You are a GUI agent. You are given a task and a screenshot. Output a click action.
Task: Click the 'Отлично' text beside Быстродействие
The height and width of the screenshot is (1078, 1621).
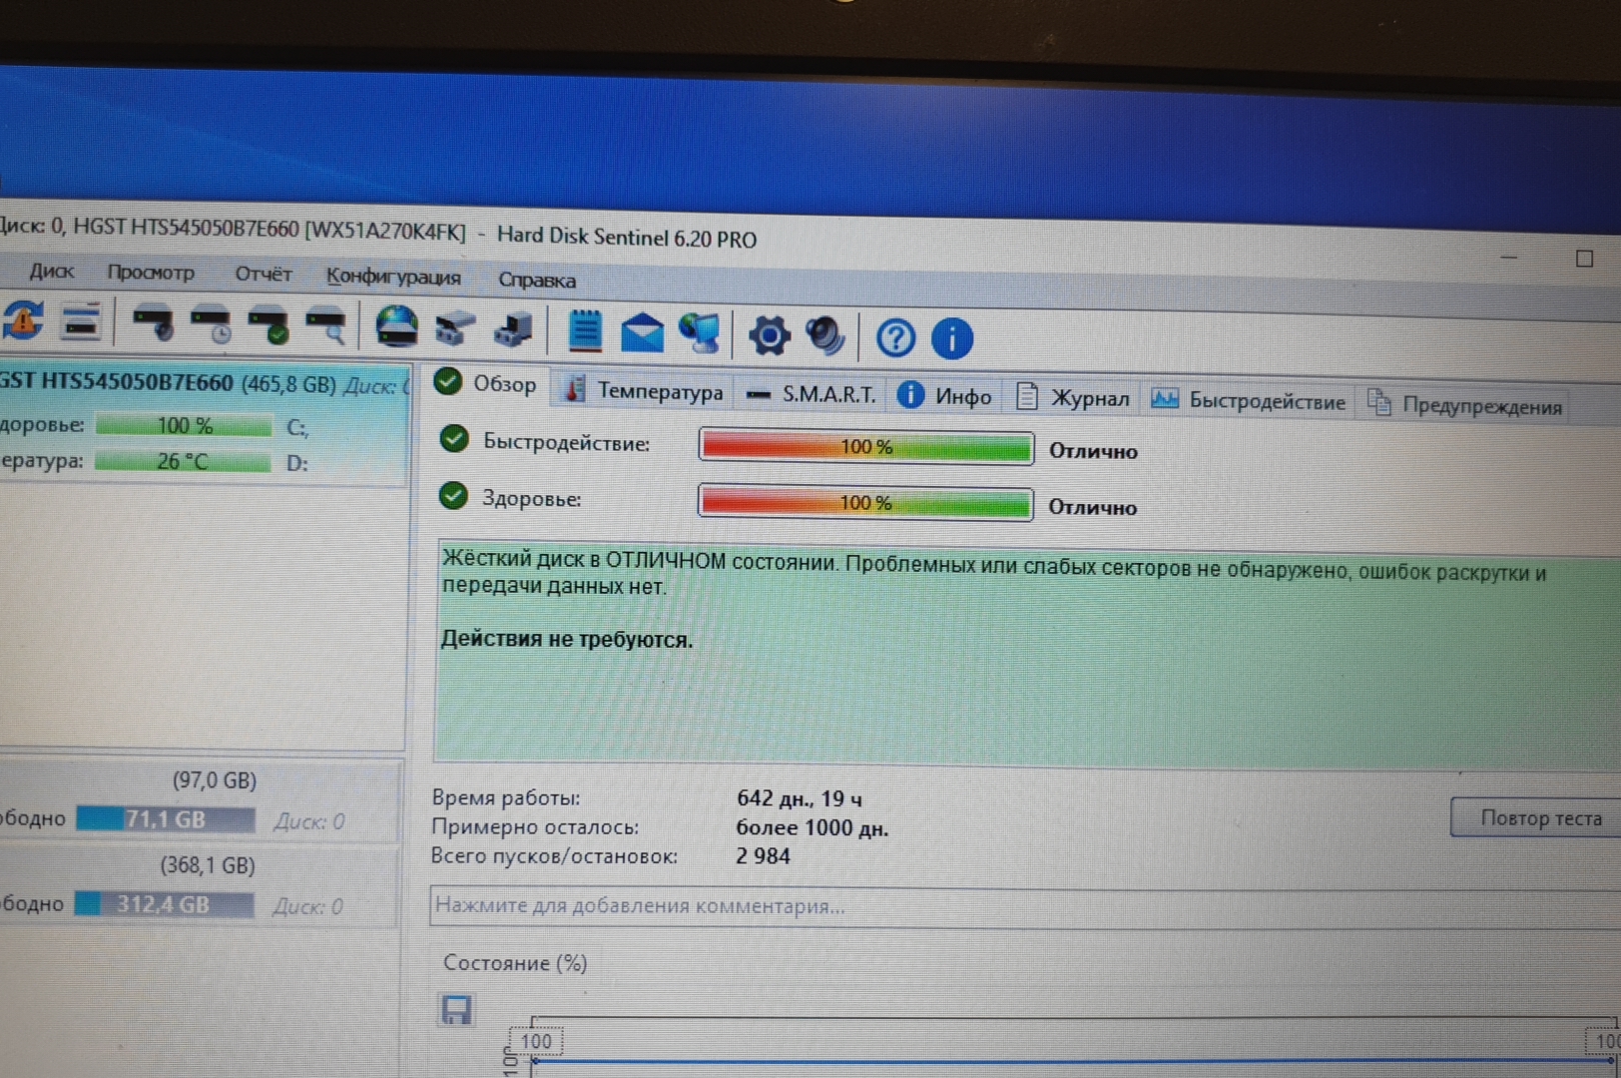click(1093, 451)
